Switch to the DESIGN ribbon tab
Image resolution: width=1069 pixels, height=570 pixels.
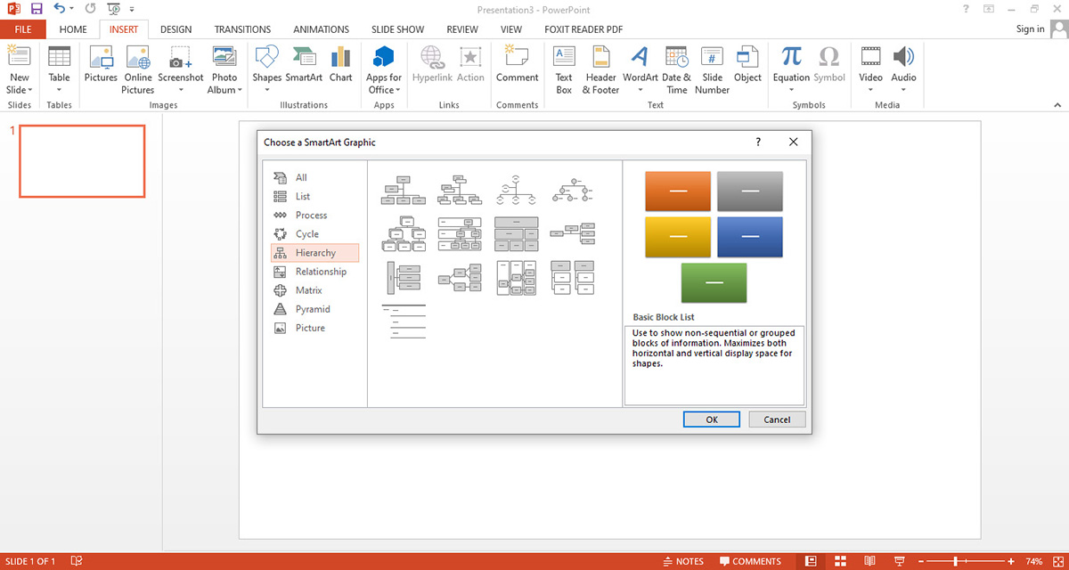click(175, 29)
